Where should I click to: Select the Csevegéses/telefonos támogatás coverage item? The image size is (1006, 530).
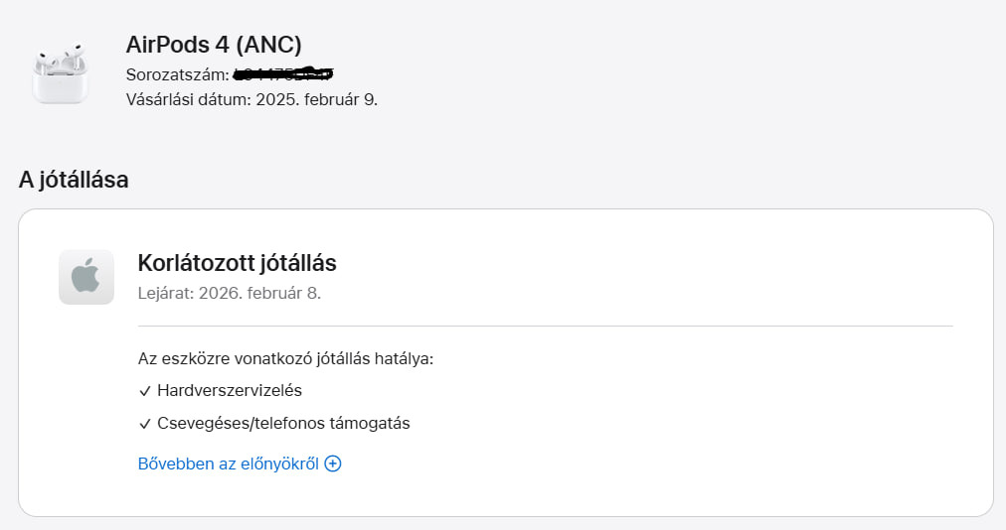point(283,424)
